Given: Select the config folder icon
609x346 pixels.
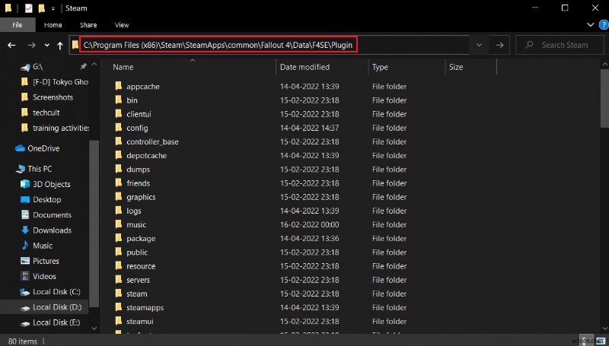Looking at the screenshot, I should click(x=119, y=128).
